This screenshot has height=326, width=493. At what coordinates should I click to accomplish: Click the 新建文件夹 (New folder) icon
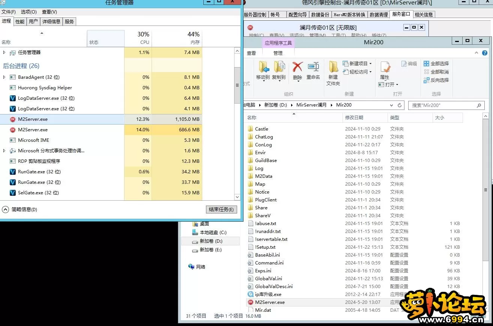pyautogui.click(x=333, y=67)
